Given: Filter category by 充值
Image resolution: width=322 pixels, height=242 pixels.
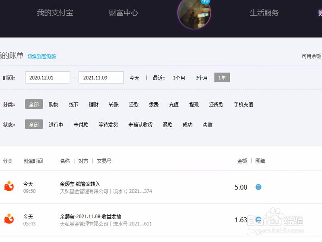Looking at the screenshot, I should click(174, 104).
